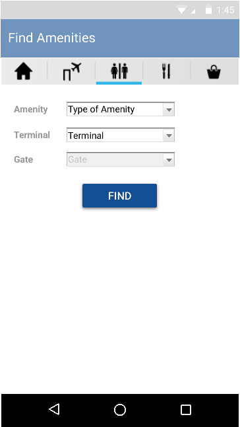The width and height of the screenshot is (240, 427).
Task: Open the Type of Amenity dropdown
Action: pos(121,109)
